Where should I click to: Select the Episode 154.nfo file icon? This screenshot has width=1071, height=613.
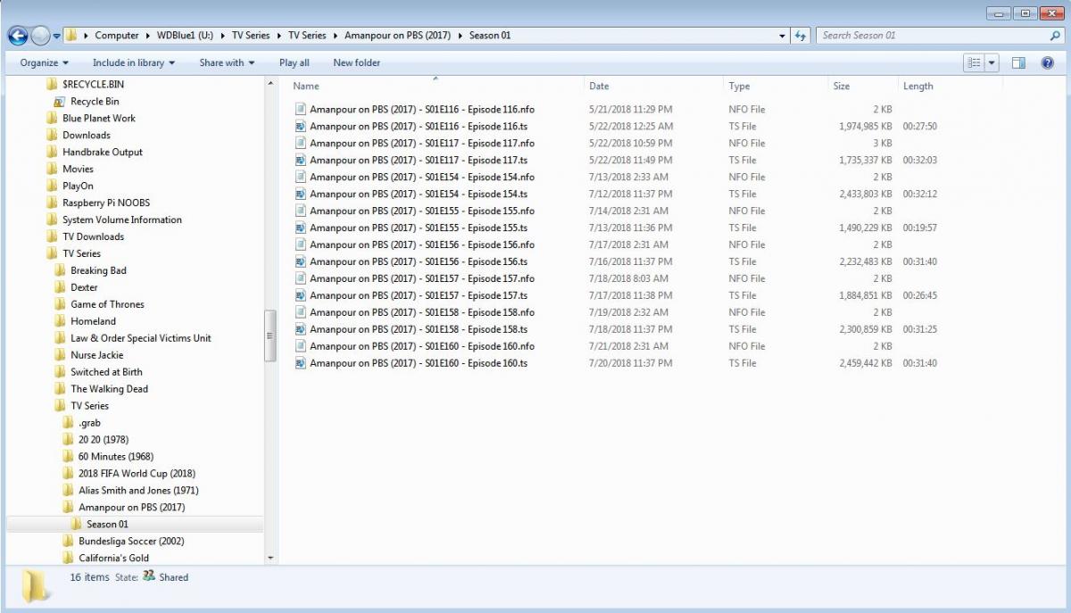pyautogui.click(x=301, y=177)
